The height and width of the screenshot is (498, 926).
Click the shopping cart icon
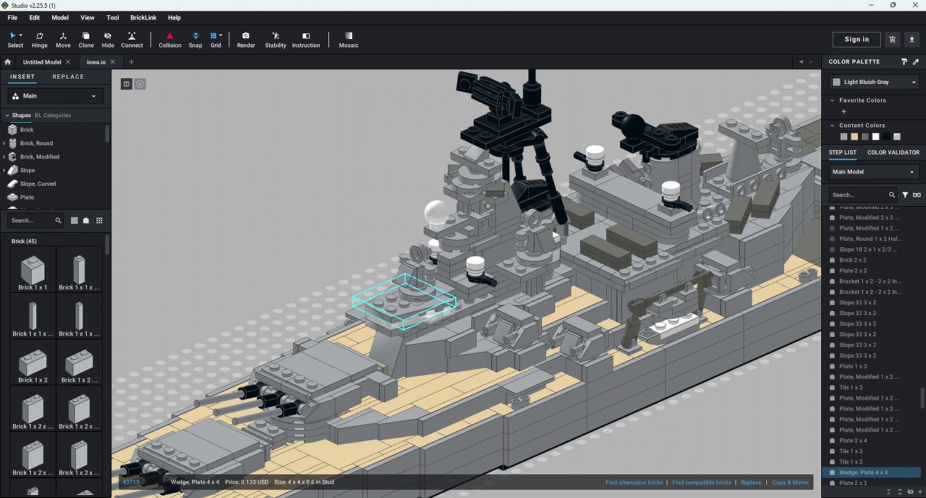click(892, 40)
